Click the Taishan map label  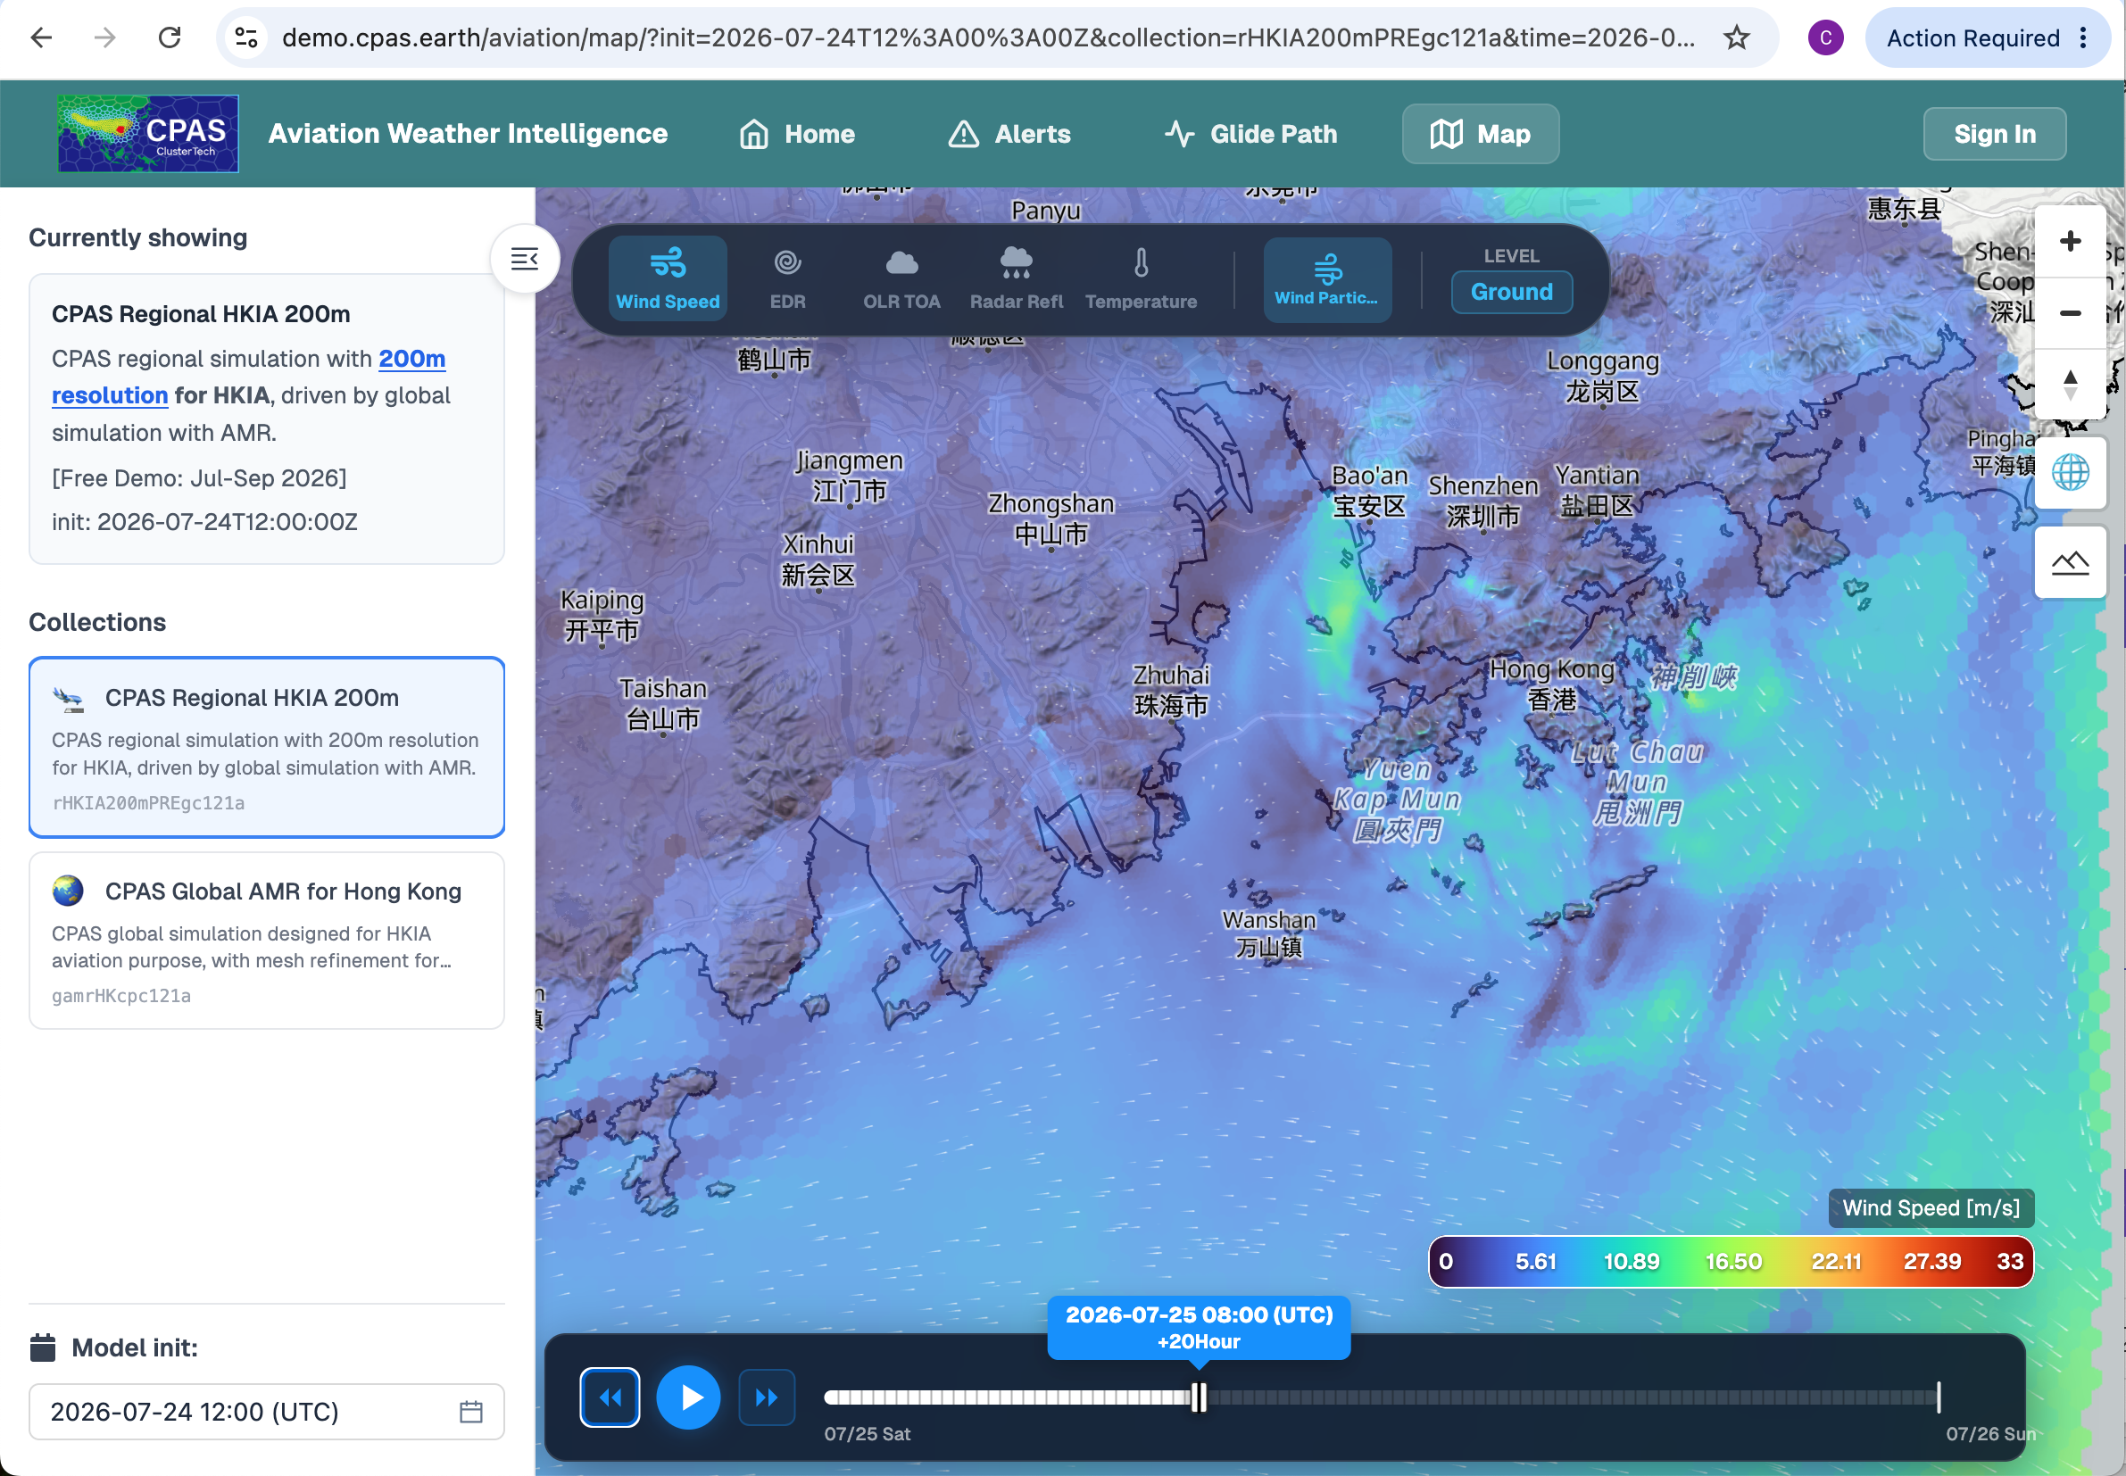pyautogui.click(x=662, y=703)
